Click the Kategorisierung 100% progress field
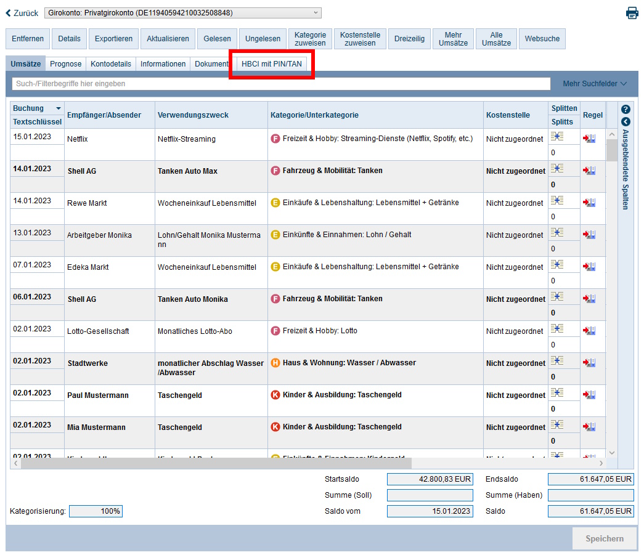The image size is (644, 555). click(x=96, y=511)
